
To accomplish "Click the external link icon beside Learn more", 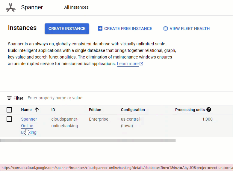I will coord(141,64).
